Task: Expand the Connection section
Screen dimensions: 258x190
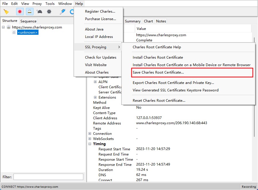Action: (90, 134)
